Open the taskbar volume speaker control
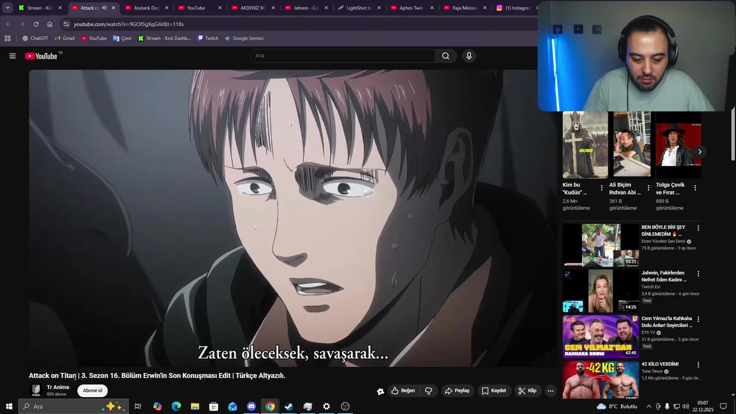The image size is (736, 414). [685, 407]
